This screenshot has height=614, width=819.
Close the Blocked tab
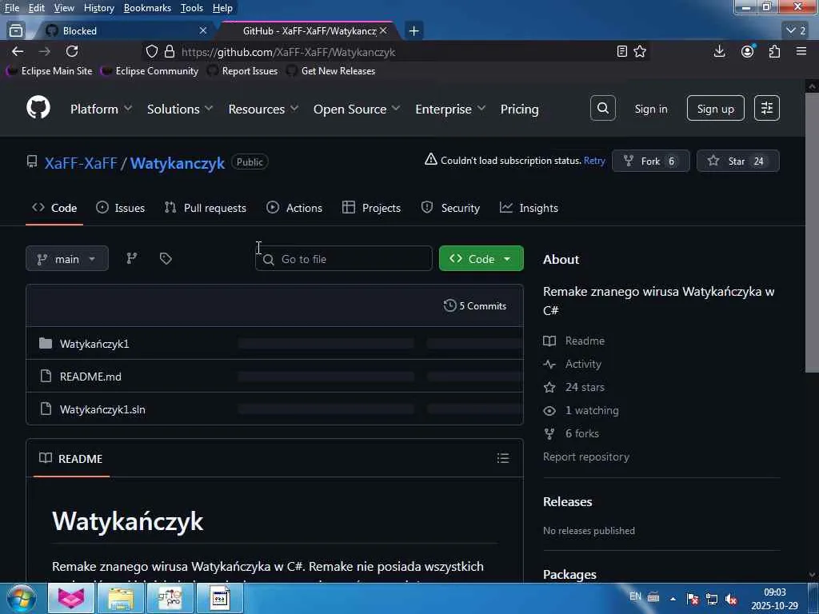coord(203,31)
